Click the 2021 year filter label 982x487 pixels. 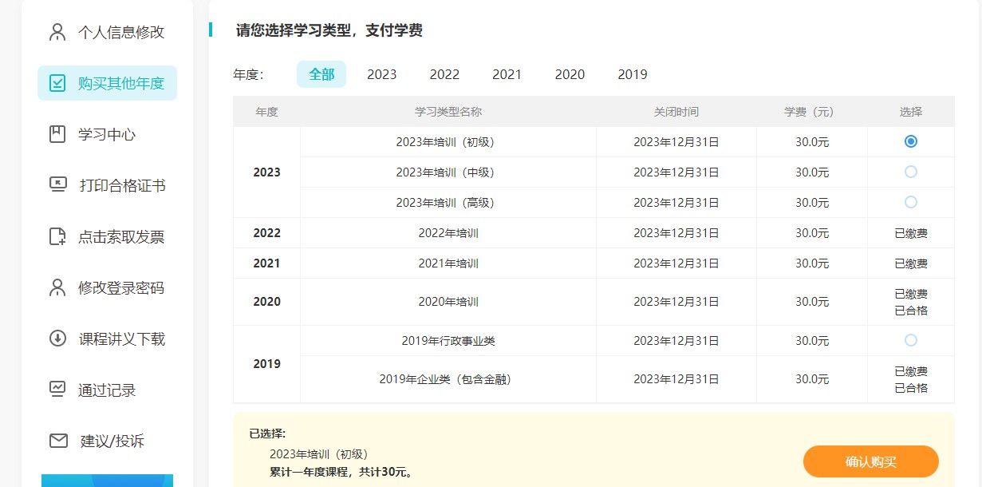pyautogui.click(x=507, y=74)
